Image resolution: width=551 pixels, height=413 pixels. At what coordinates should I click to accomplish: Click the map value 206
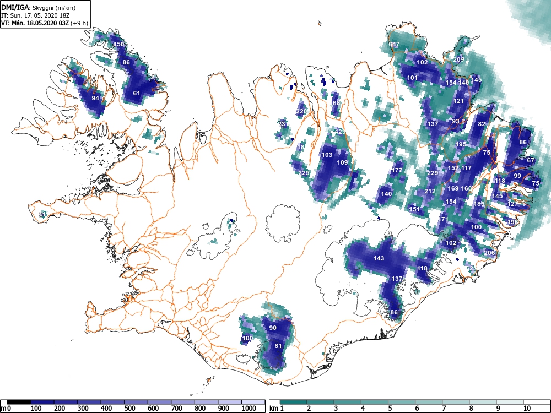coord(489,253)
